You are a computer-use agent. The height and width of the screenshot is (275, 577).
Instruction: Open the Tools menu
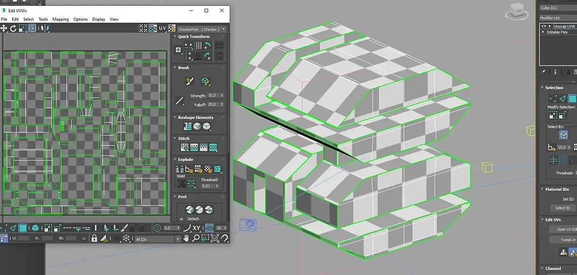click(43, 19)
